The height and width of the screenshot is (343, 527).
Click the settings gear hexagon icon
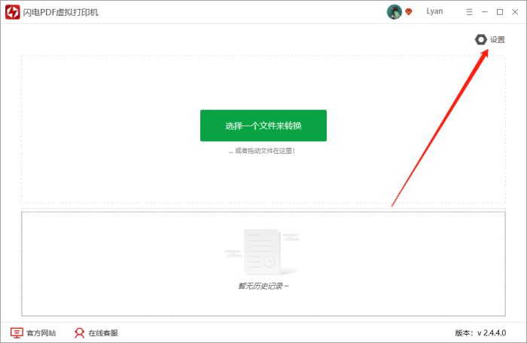(x=480, y=40)
